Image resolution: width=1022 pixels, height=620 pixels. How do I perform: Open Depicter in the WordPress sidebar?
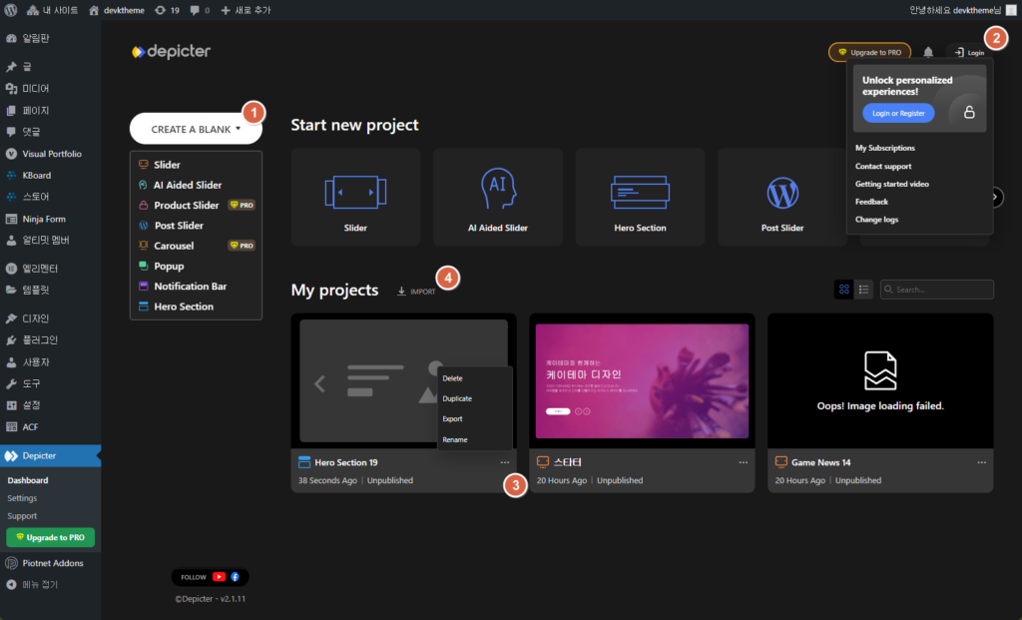click(50, 455)
